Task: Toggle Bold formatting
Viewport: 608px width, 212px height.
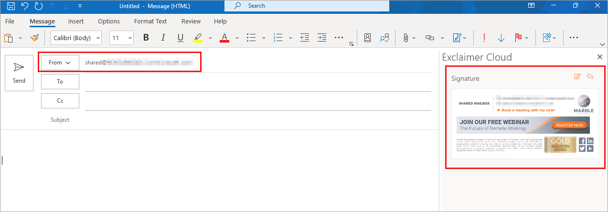Action: (146, 38)
